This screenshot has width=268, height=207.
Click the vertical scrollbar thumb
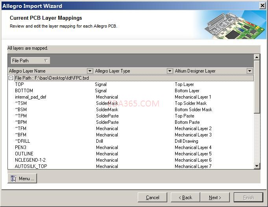point(257,87)
